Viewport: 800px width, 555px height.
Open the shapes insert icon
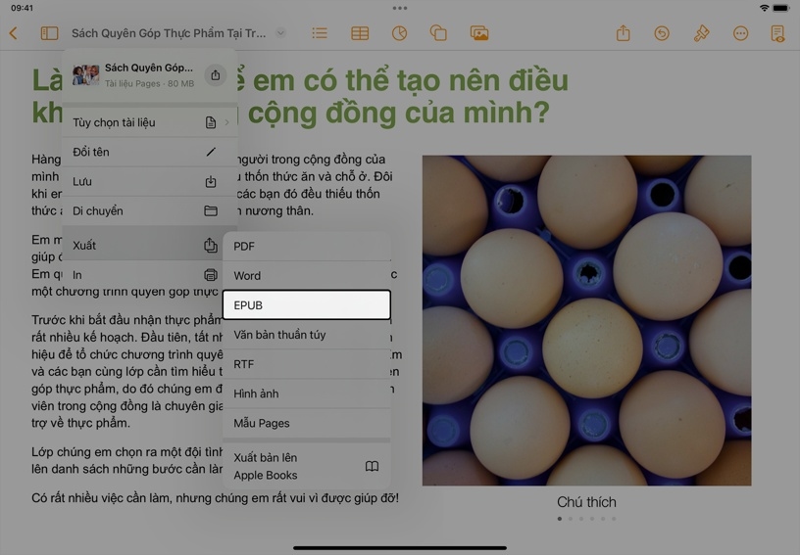click(x=438, y=33)
